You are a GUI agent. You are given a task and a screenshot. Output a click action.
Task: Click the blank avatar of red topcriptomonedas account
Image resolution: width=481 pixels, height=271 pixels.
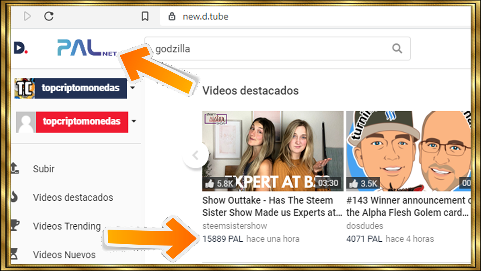click(x=26, y=122)
